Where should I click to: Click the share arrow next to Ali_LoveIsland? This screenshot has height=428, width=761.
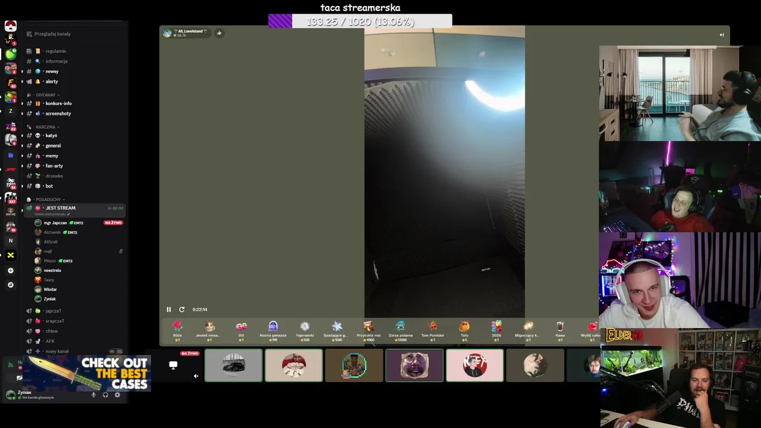point(219,33)
